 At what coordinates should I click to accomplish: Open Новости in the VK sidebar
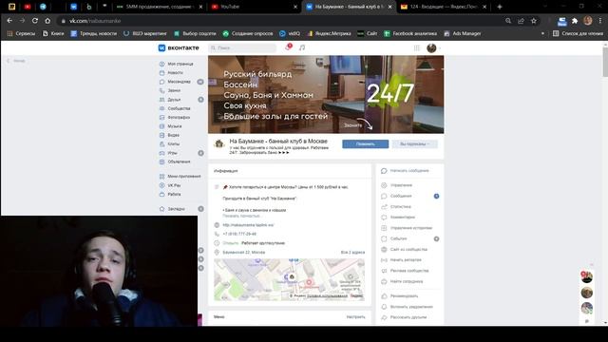coord(171,72)
